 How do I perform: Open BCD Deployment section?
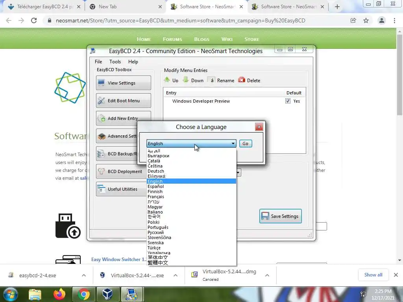pos(121,171)
